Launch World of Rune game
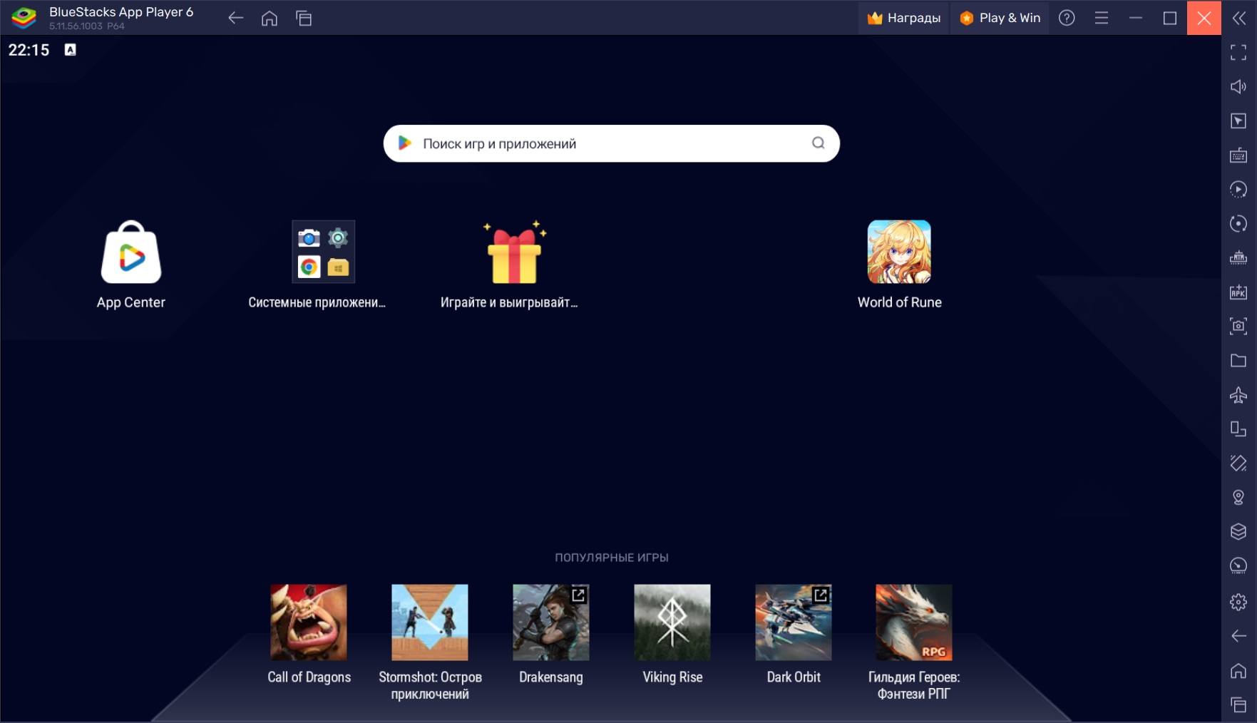Screen dimensions: 1257x723 pyautogui.click(x=899, y=252)
